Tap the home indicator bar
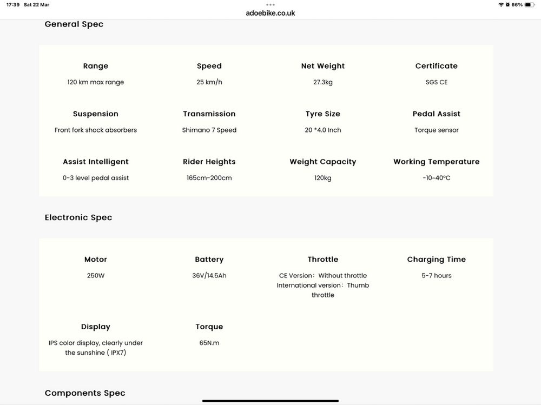 270,401
